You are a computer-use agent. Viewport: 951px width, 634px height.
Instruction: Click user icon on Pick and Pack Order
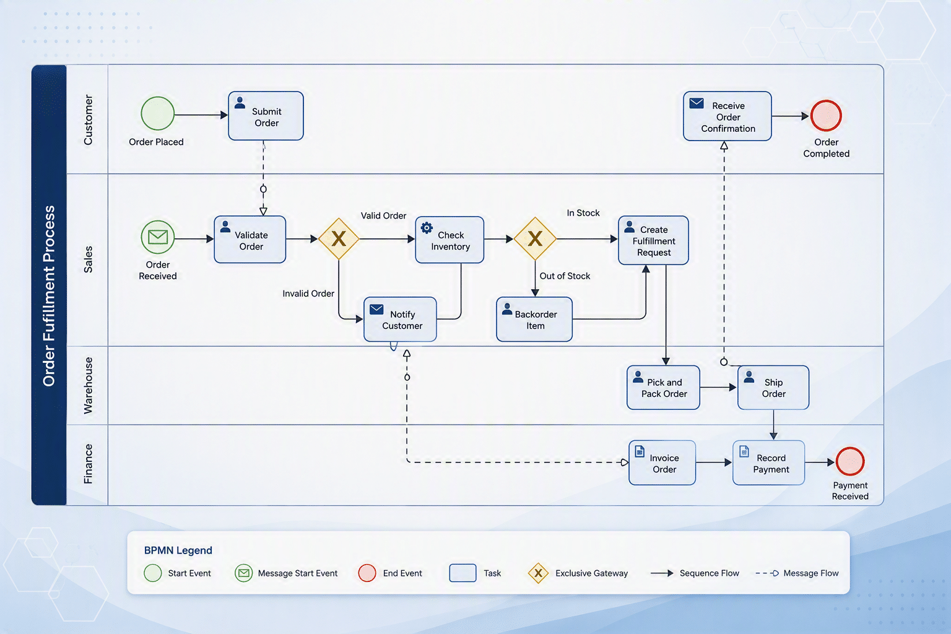[638, 376]
